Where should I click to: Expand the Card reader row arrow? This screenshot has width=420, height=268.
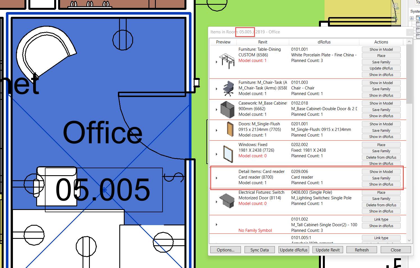click(216, 178)
